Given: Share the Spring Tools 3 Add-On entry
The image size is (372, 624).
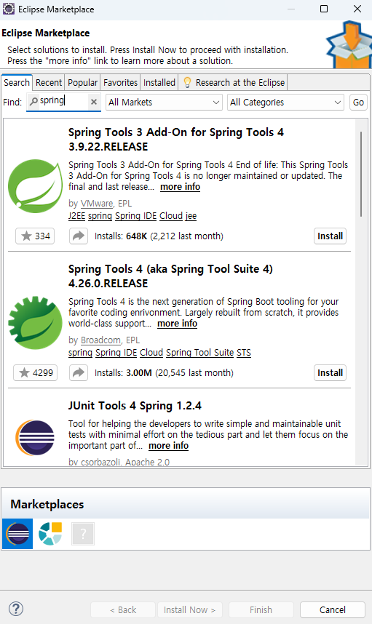Looking at the screenshot, I should coord(79,236).
